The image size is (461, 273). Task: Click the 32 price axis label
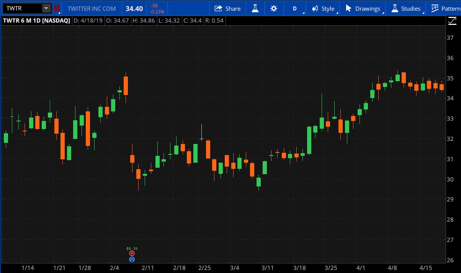(x=450, y=139)
